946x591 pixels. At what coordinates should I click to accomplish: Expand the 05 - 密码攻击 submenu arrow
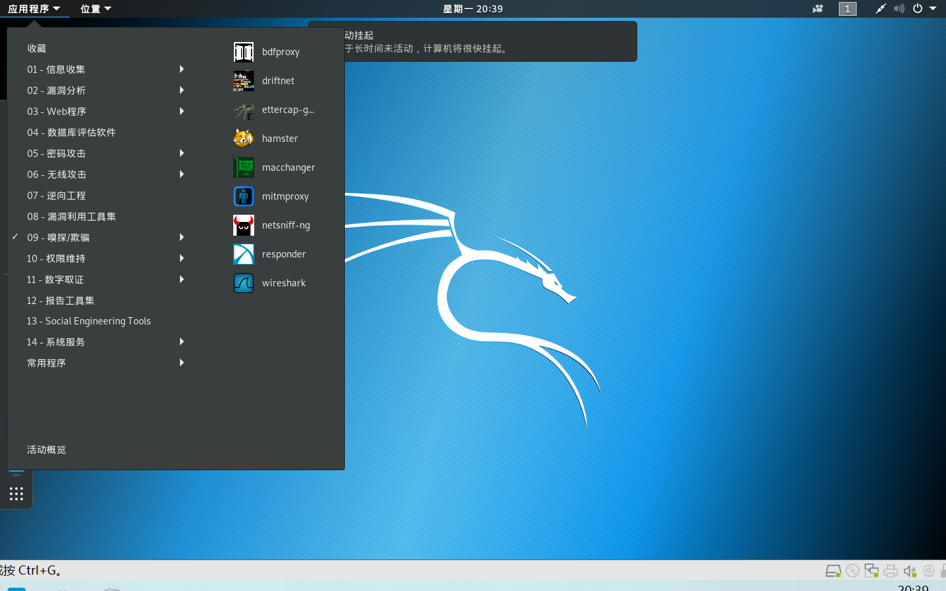(x=182, y=153)
